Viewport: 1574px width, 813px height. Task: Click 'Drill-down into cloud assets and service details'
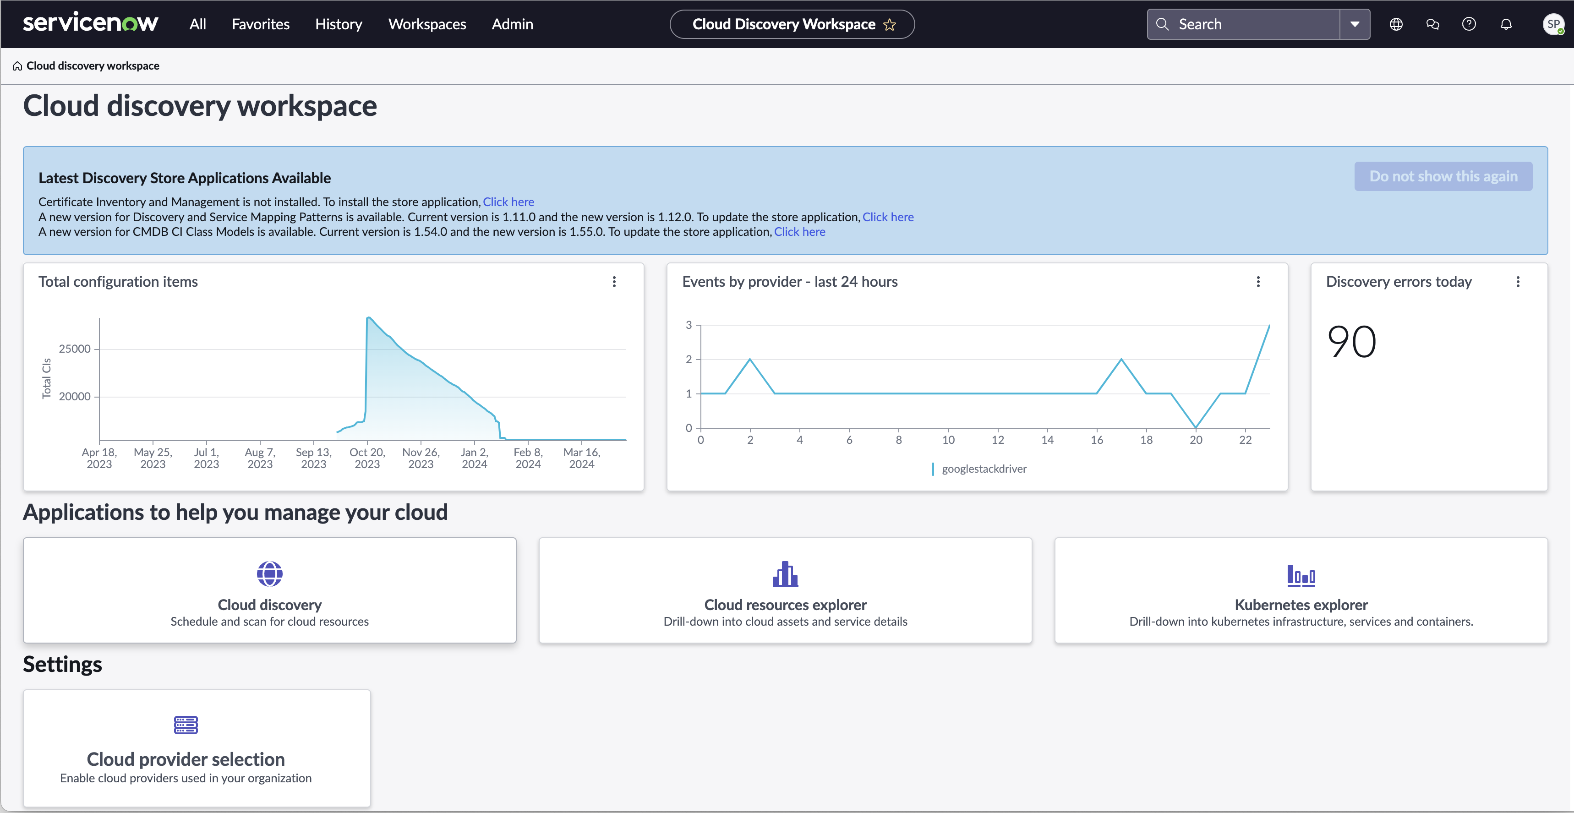point(785,622)
